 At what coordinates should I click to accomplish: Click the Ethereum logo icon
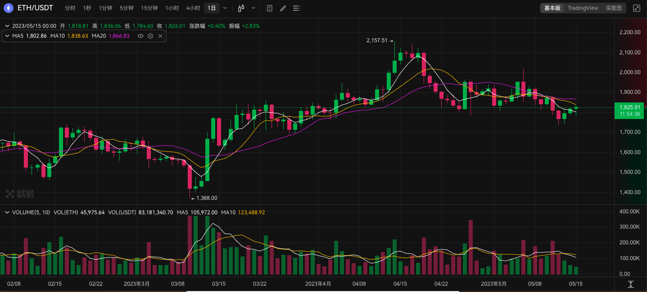tap(9, 8)
